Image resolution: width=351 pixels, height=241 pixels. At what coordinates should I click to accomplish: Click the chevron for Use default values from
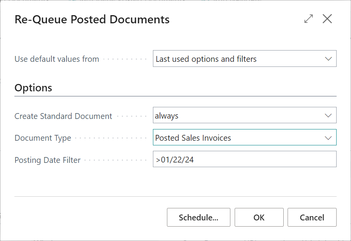click(328, 59)
